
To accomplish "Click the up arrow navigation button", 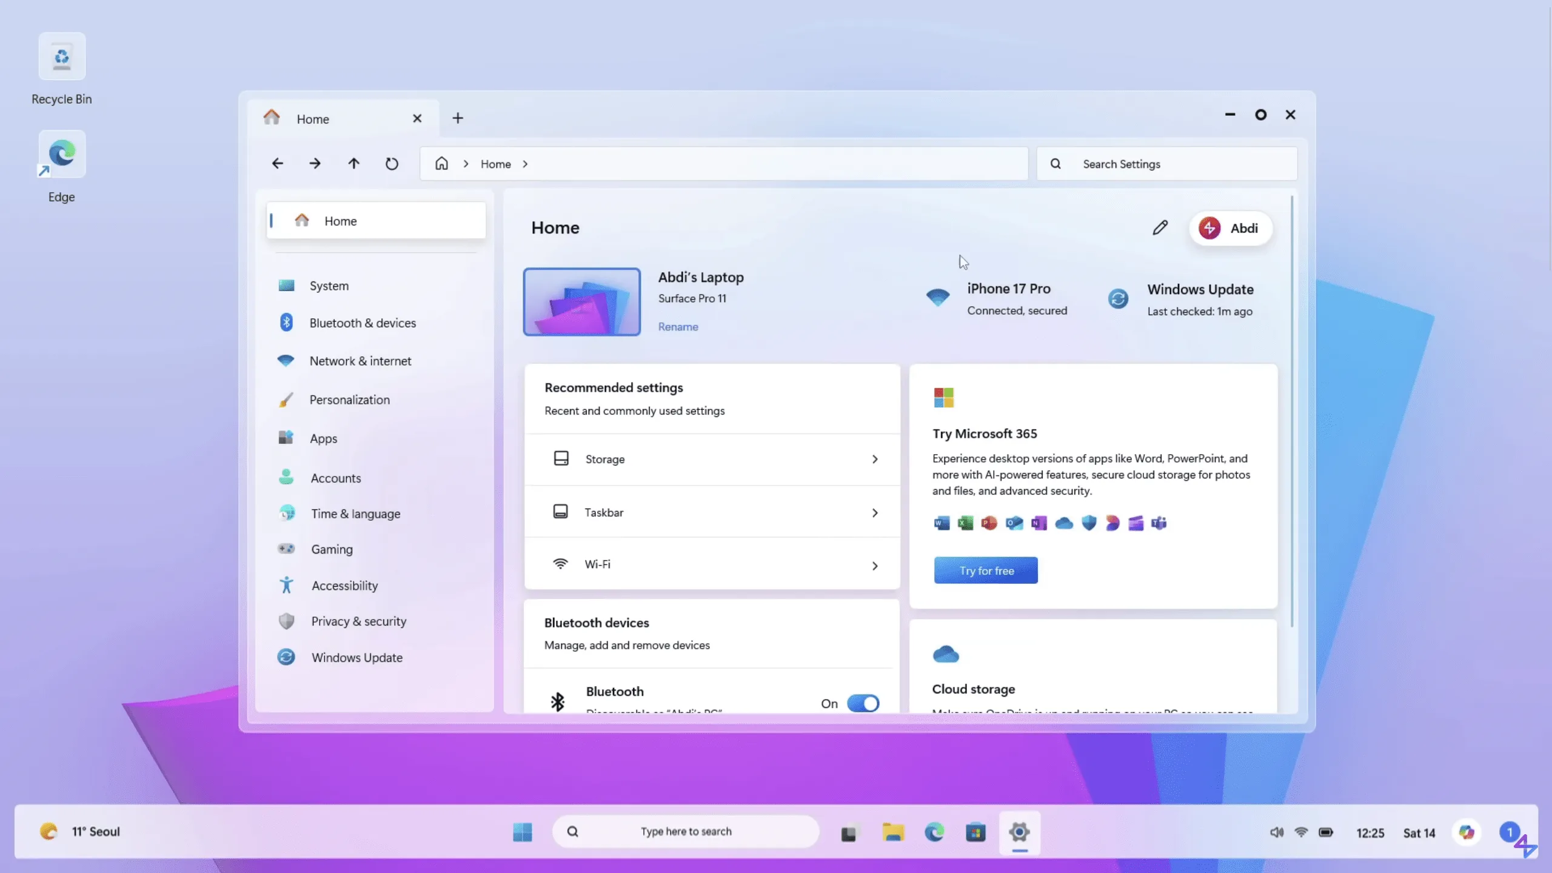I will [x=353, y=164].
